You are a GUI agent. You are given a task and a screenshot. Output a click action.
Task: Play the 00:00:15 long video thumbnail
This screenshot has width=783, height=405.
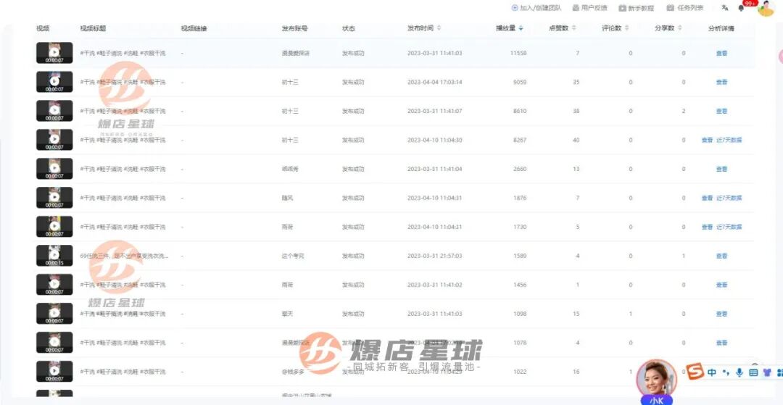tap(54, 255)
